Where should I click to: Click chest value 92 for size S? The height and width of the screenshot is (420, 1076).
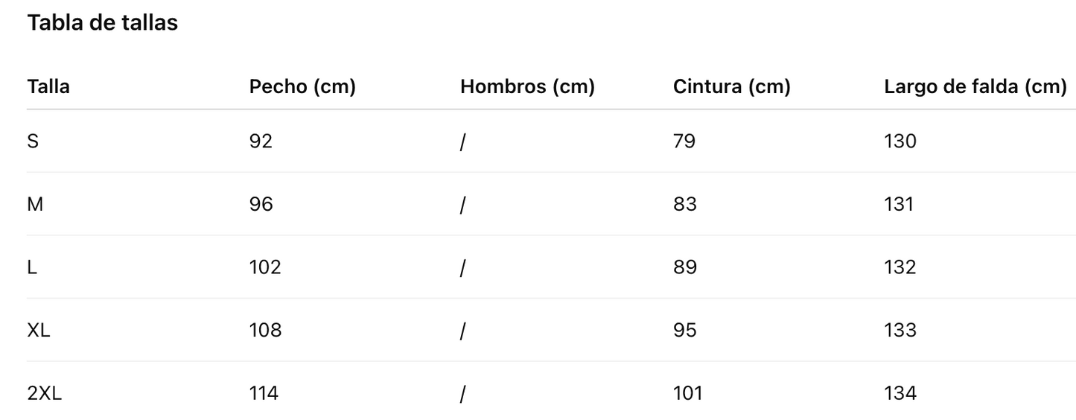[x=261, y=141]
